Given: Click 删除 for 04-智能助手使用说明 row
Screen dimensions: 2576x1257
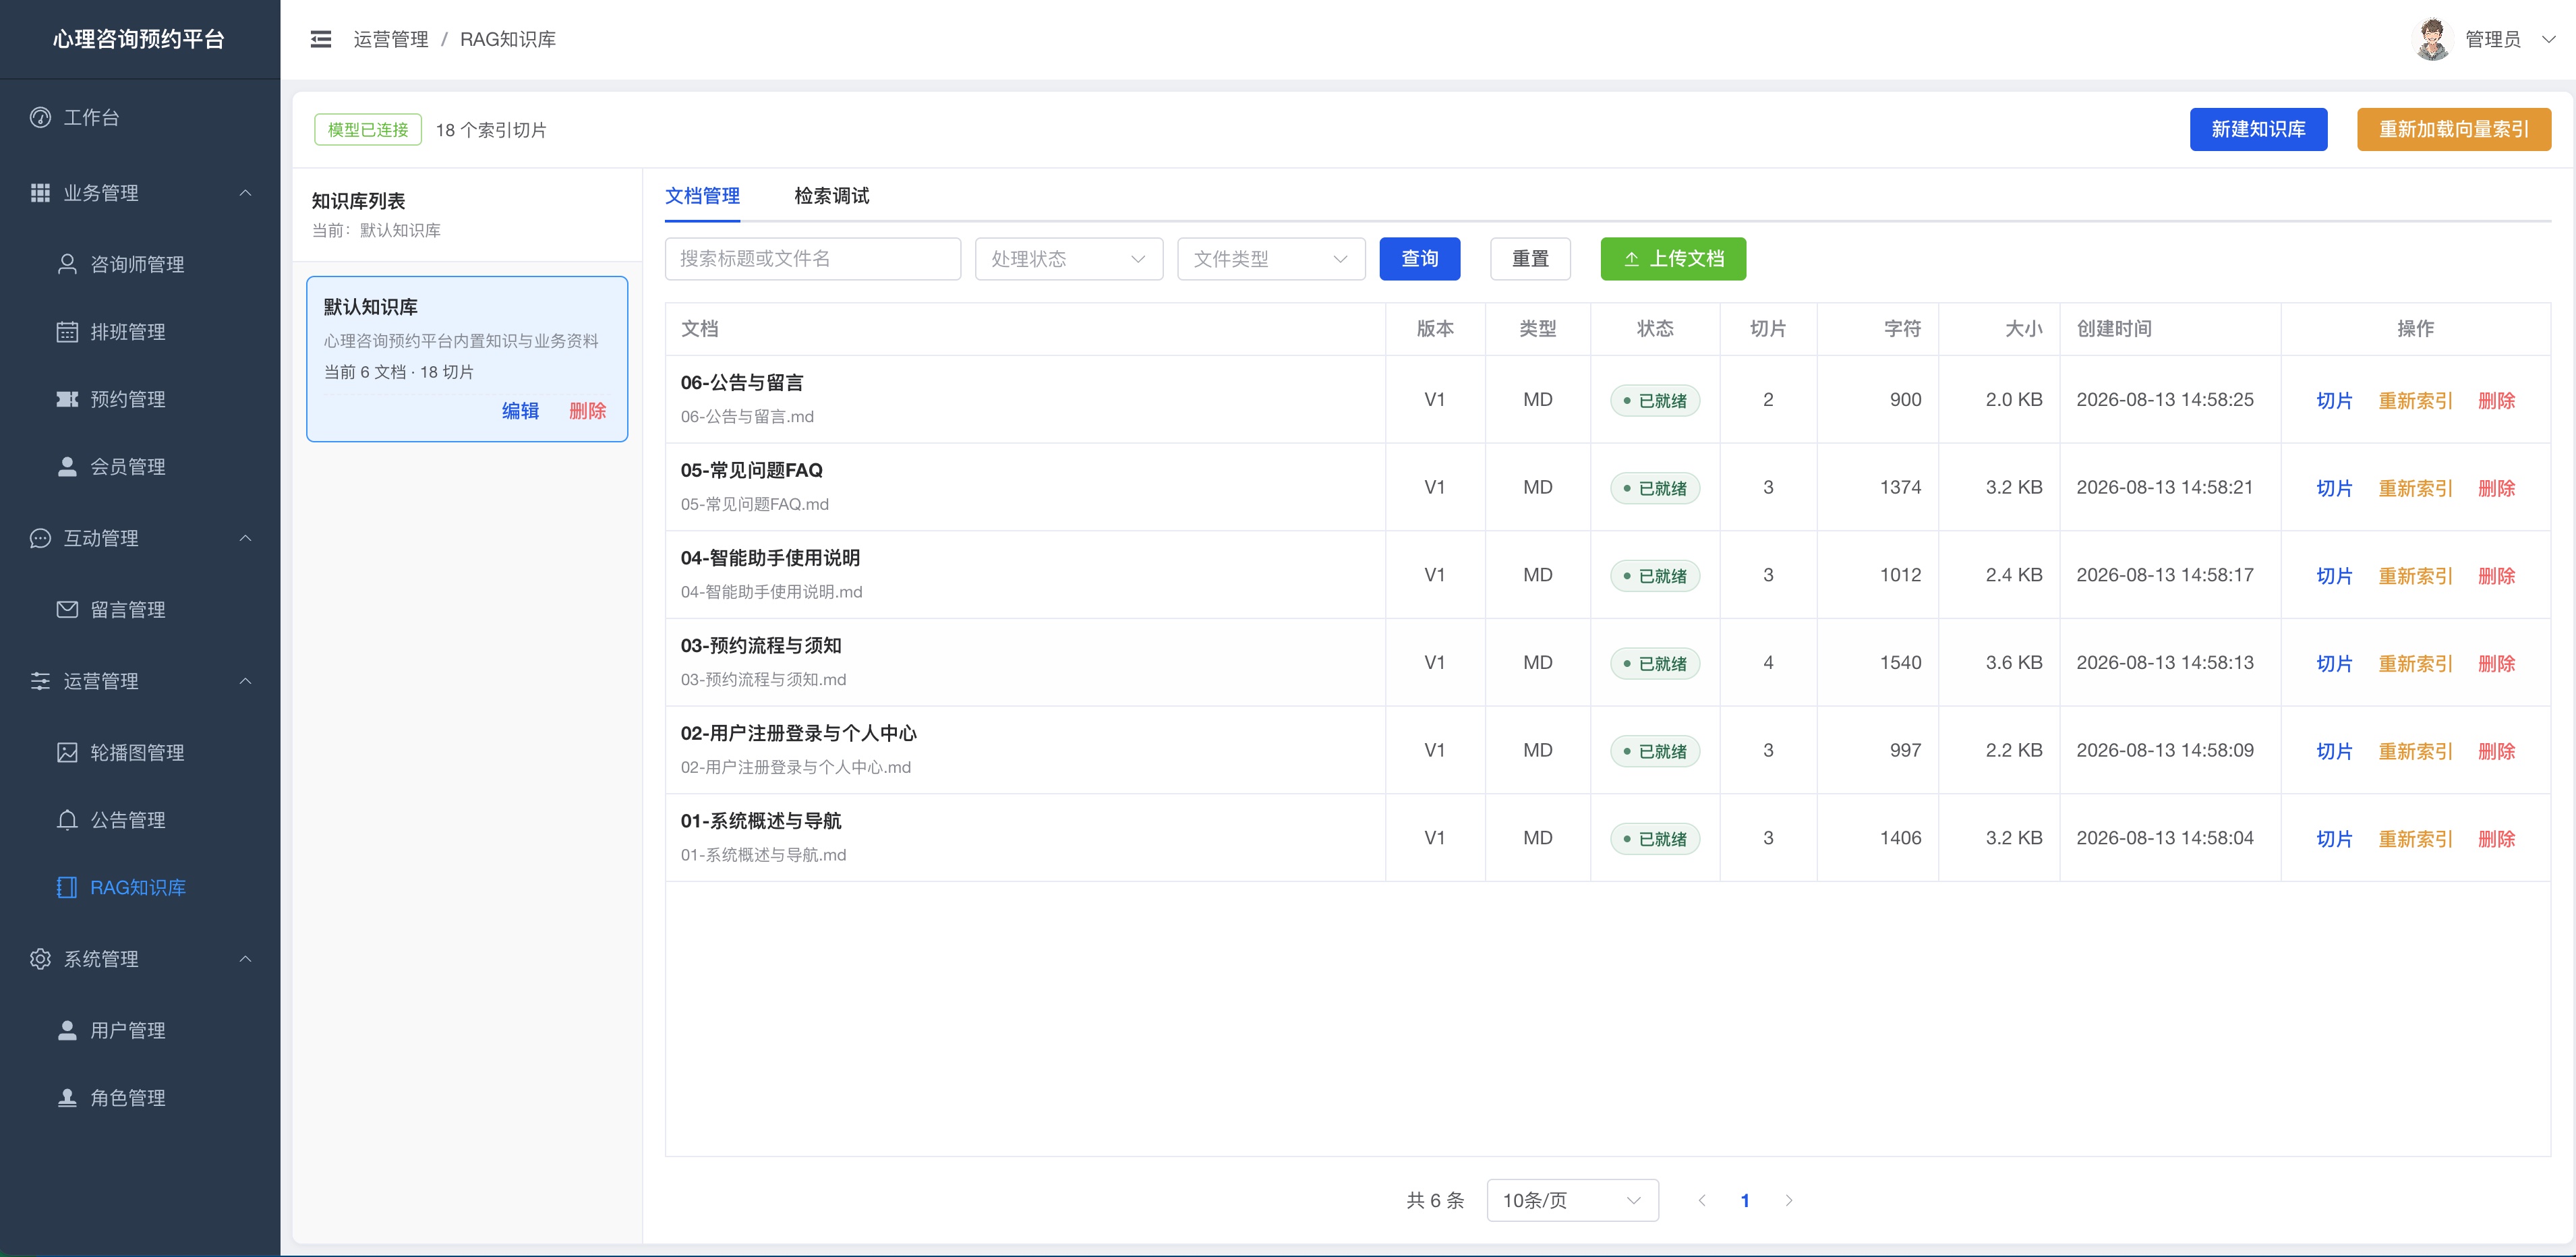Looking at the screenshot, I should tap(2496, 576).
